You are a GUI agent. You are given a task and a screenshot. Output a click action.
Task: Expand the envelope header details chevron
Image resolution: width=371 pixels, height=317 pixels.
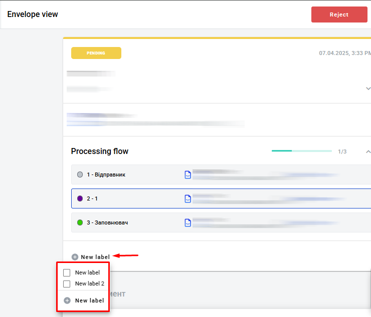[368, 88]
